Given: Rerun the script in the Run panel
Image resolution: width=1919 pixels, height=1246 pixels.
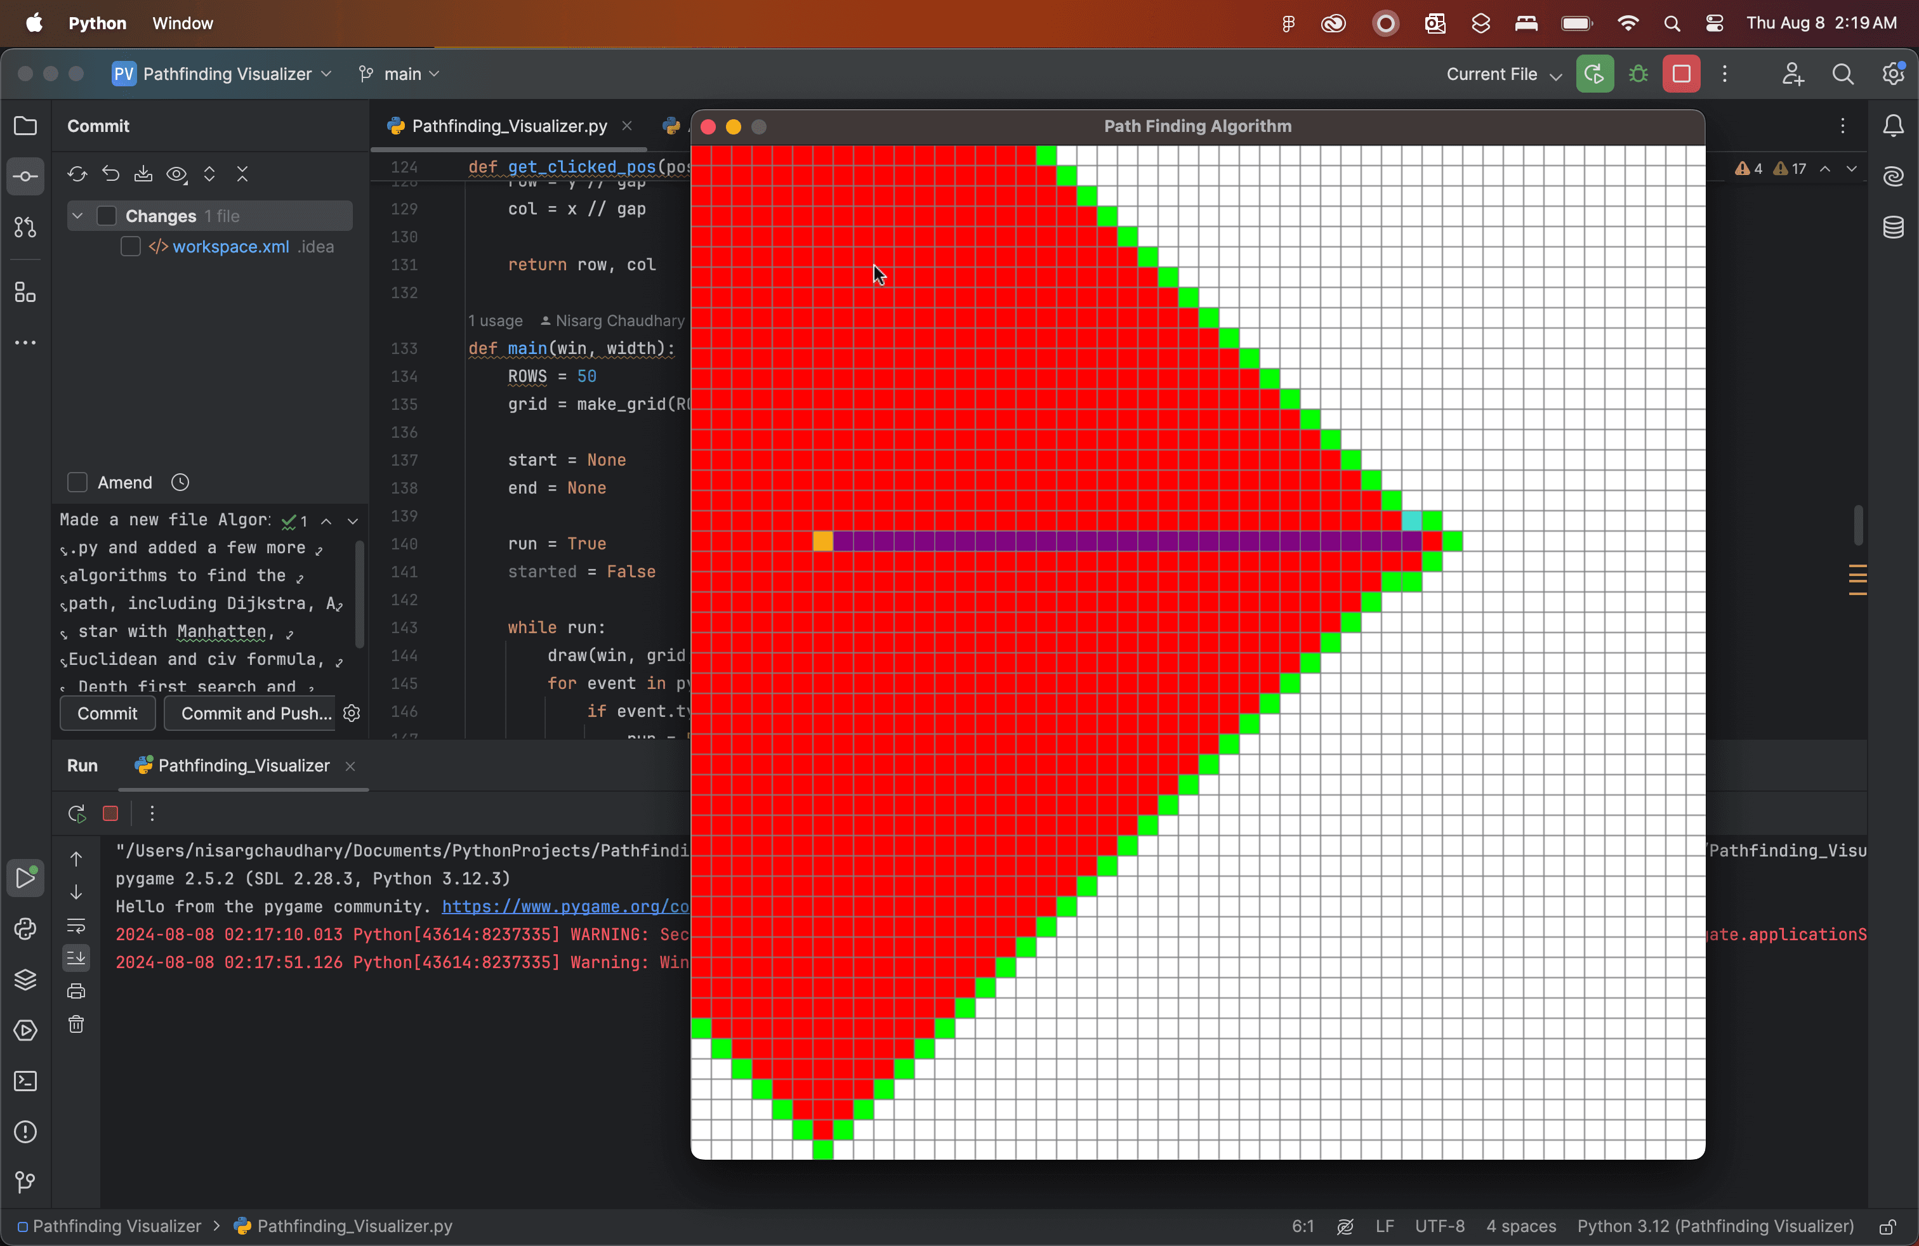Looking at the screenshot, I should pos(77,813).
